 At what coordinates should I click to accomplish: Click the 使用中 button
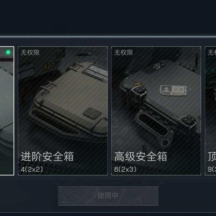(x=108, y=195)
